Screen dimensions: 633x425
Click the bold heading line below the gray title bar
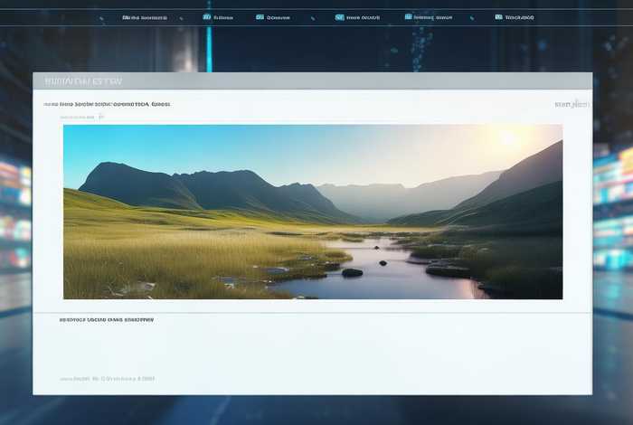(x=107, y=104)
